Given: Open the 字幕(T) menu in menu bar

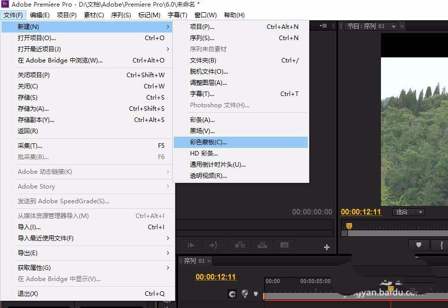Looking at the screenshot, I should coord(177,15).
